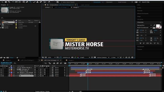Select the Horizontal Type tool
The height and width of the screenshot is (92, 164).
[30, 2]
